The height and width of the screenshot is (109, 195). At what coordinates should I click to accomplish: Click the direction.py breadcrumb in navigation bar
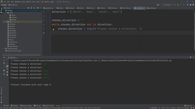click(13, 5)
